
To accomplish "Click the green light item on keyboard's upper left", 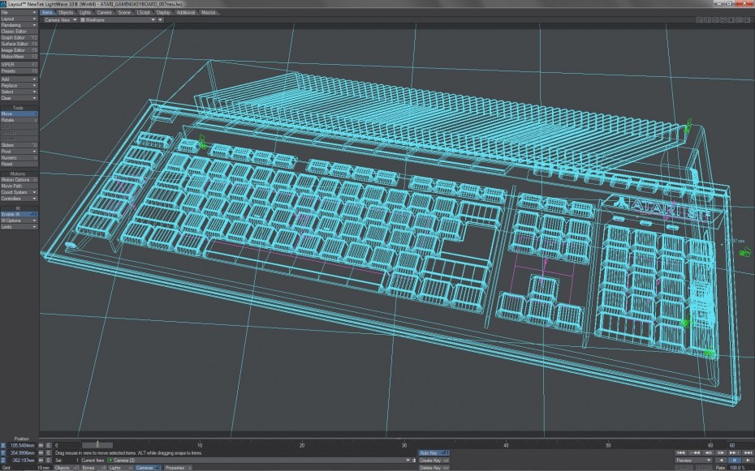I will [x=202, y=142].
